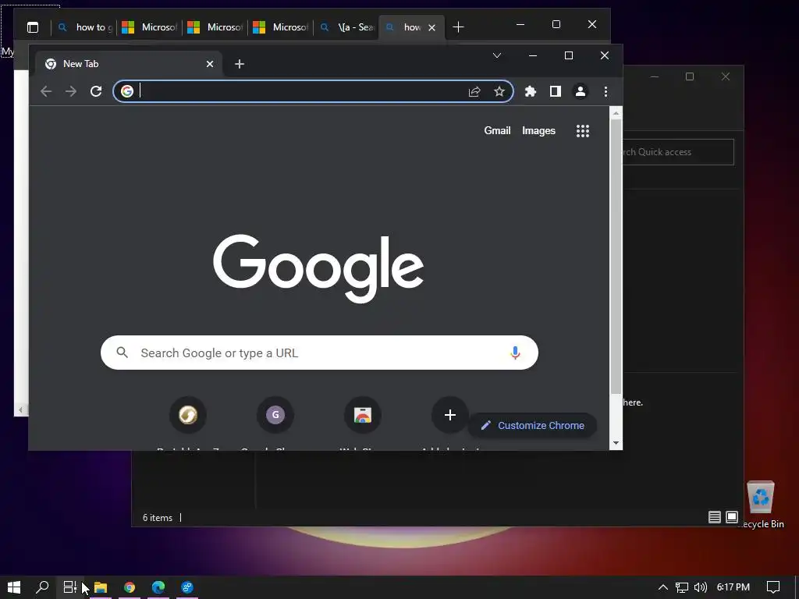
Task: Click magnifier icon in Google search box
Action: pyautogui.click(x=122, y=352)
